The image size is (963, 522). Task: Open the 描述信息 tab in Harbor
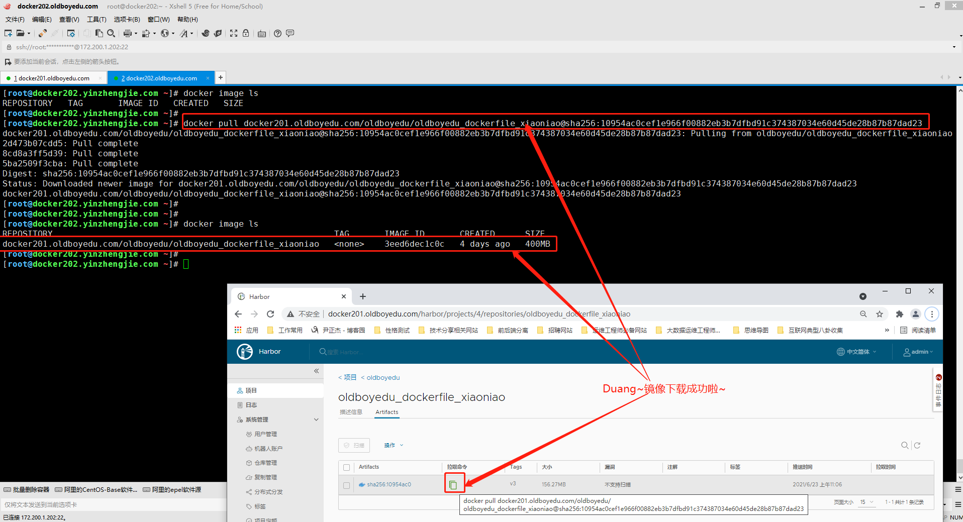[351, 412]
